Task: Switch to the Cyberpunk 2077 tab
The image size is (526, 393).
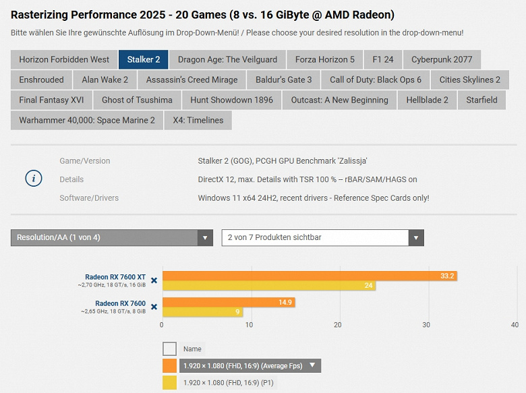Action: tap(442, 60)
